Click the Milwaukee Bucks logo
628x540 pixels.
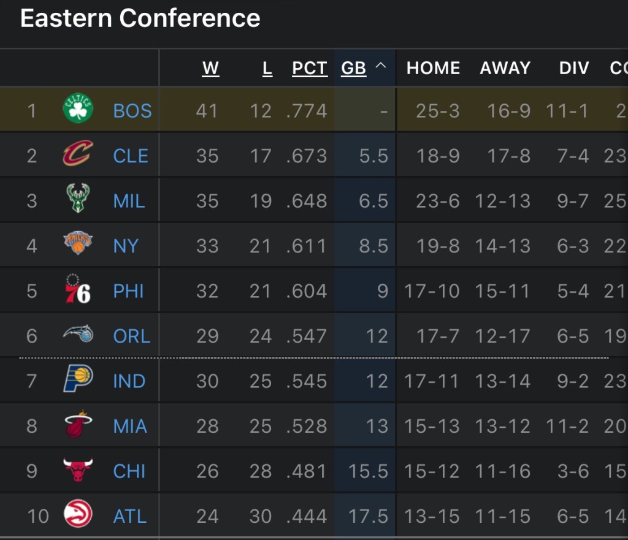tap(78, 199)
